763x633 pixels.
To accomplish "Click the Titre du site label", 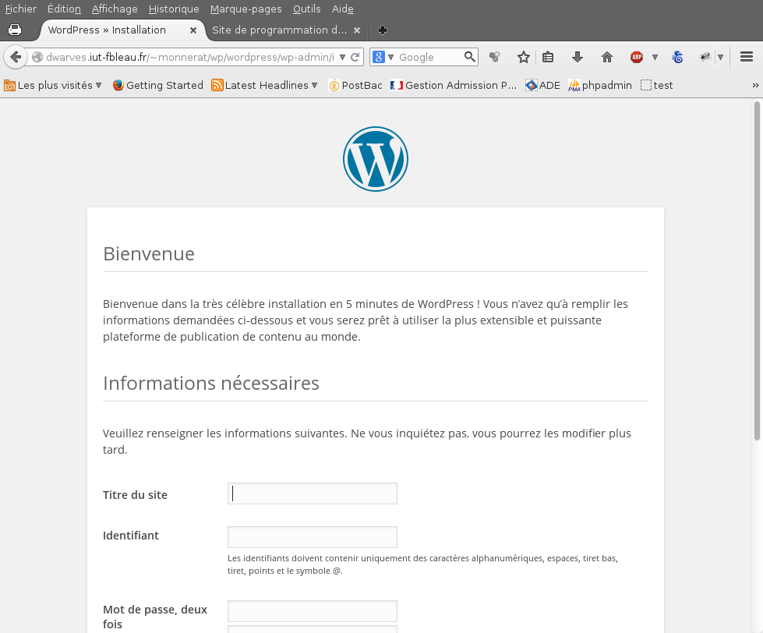I will (136, 495).
